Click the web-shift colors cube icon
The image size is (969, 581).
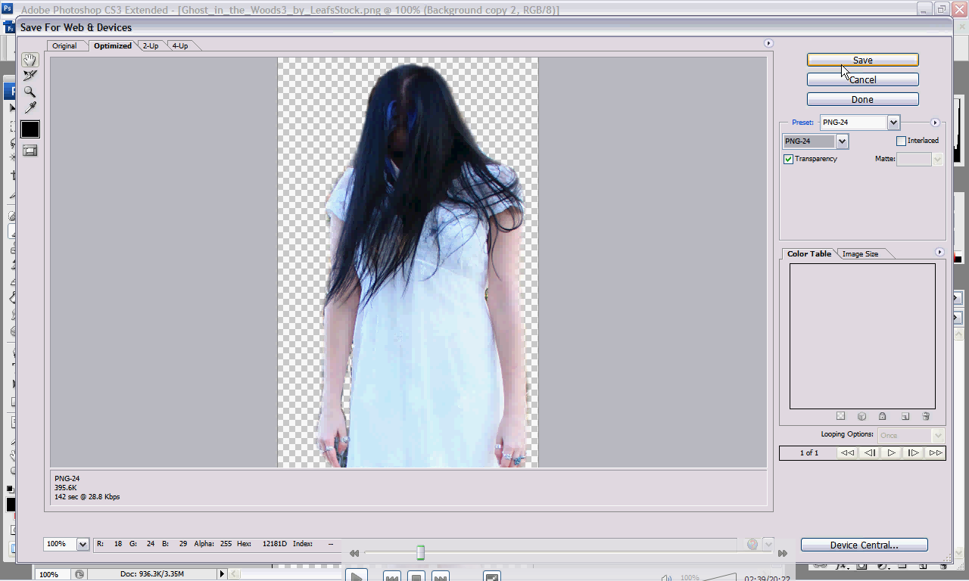(x=862, y=416)
